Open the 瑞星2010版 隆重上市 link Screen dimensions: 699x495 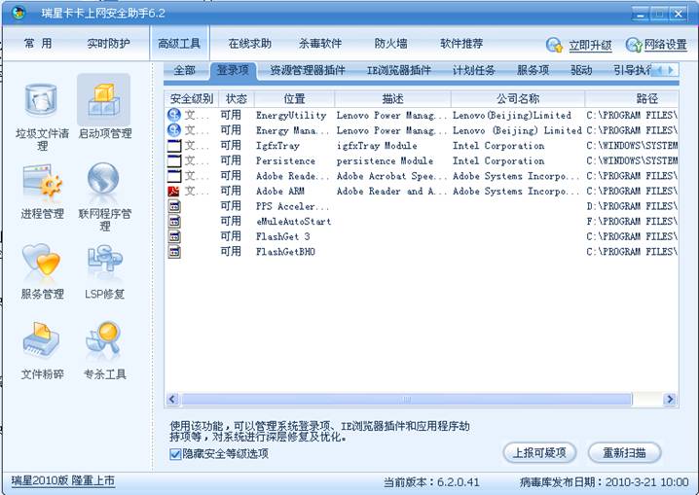coord(63,481)
